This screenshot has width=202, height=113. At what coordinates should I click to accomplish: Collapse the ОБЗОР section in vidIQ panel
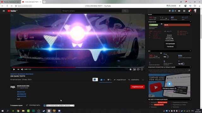pyautogui.click(x=190, y=15)
